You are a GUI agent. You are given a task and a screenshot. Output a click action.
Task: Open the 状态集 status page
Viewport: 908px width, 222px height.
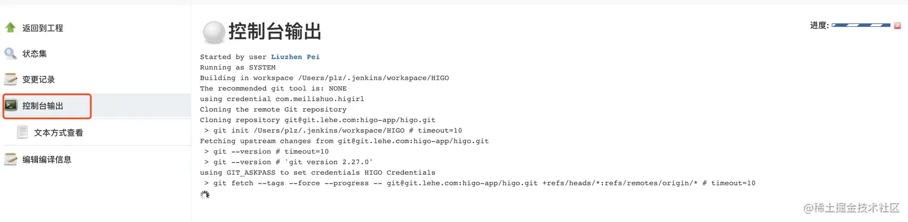coord(34,54)
